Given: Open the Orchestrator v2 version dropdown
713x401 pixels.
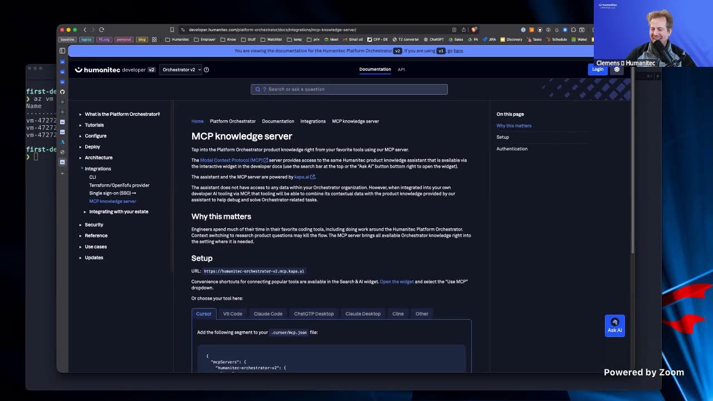Looking at the screenshot, I should (181, 70).
